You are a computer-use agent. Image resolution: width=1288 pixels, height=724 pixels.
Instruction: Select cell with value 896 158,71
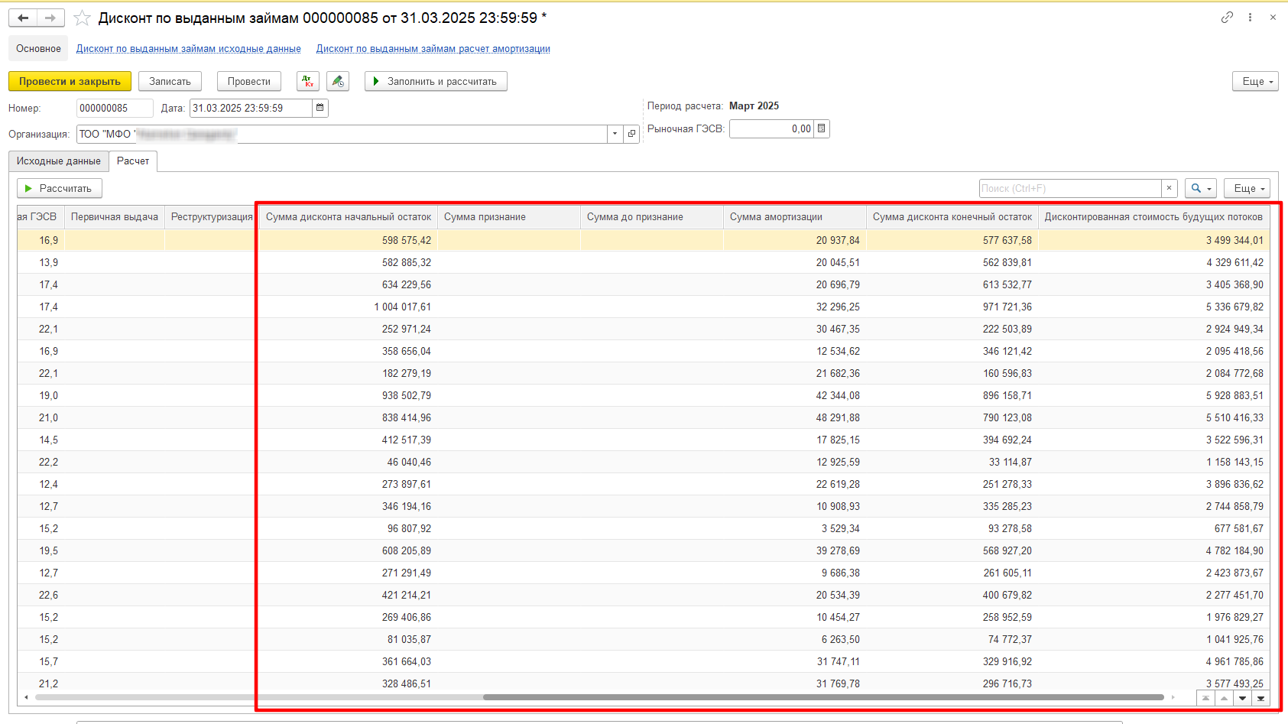pyautogui.click(x=952, y=395)
